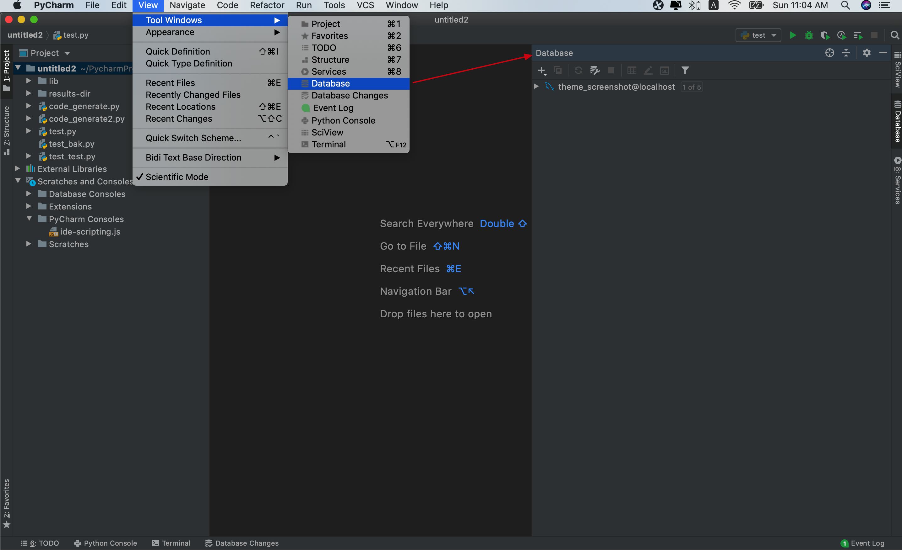The height and width of the screenshot is (550, 902).
Task: Open Database Changes bottom bar button
Action: [242, 543]
